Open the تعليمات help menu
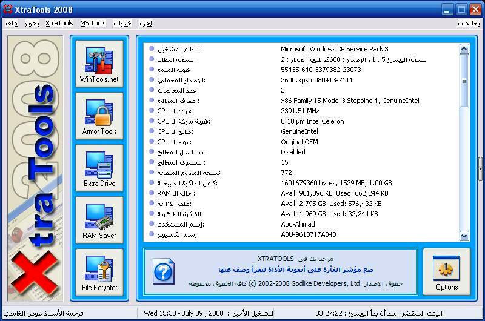Screen dimensions: 485x321 pos(469,24)
